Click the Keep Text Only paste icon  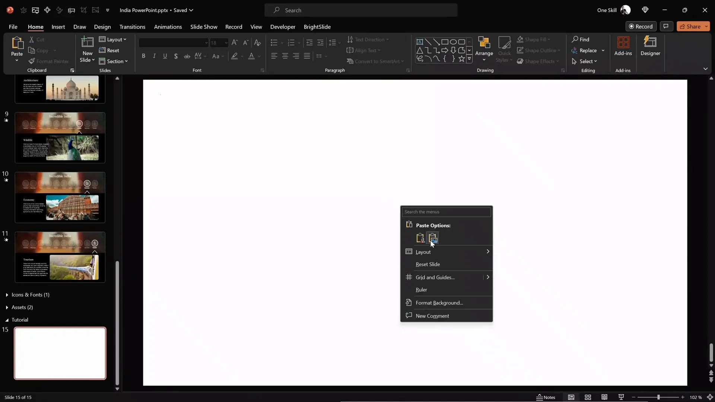[x=420, y=238]
